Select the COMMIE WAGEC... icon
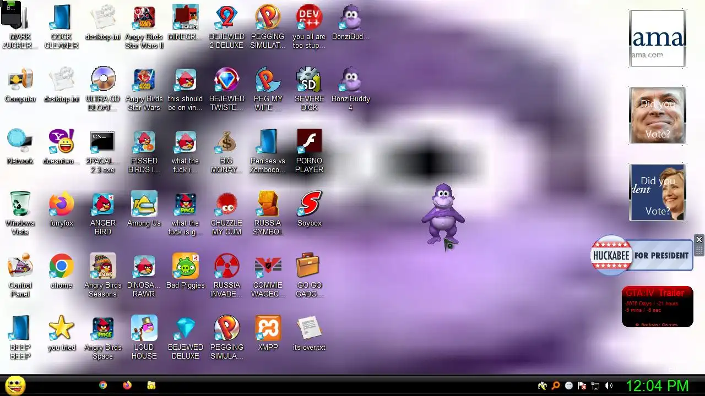This screenshot has width=705, height=396. click(268, 274)
